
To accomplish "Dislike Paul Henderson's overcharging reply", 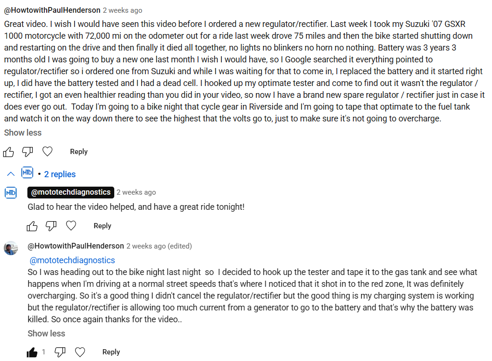I will click(60, 352).
